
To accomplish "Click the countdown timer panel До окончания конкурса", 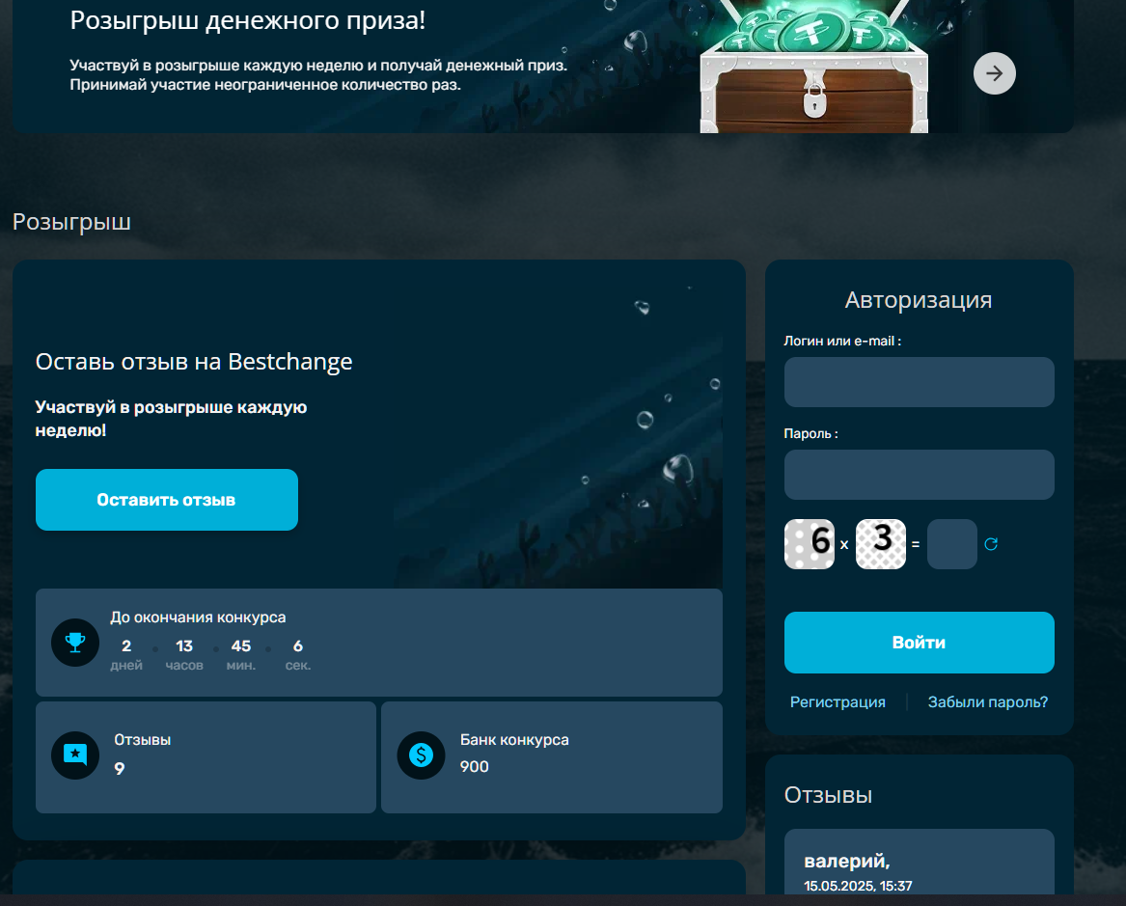I will pyautogui.click(x=378, y=643).
